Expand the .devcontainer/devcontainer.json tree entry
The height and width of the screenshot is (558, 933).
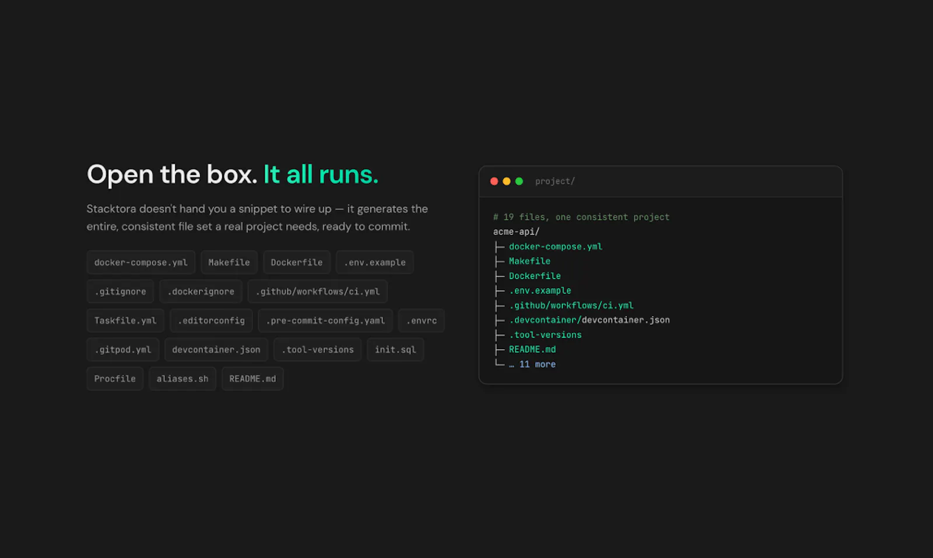[x=589, y=320]
